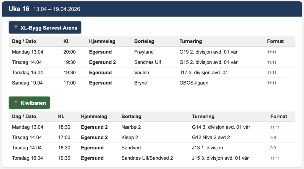Image resolution: width=304 pixels, height=169 pixels.
Task: Click Sandnes Ulf/Sandved 2 away team
Action: pyautogui.click(x=147, y=158)
